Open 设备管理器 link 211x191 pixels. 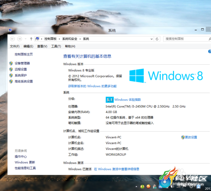pyautogui.click(x=22, y=63)
